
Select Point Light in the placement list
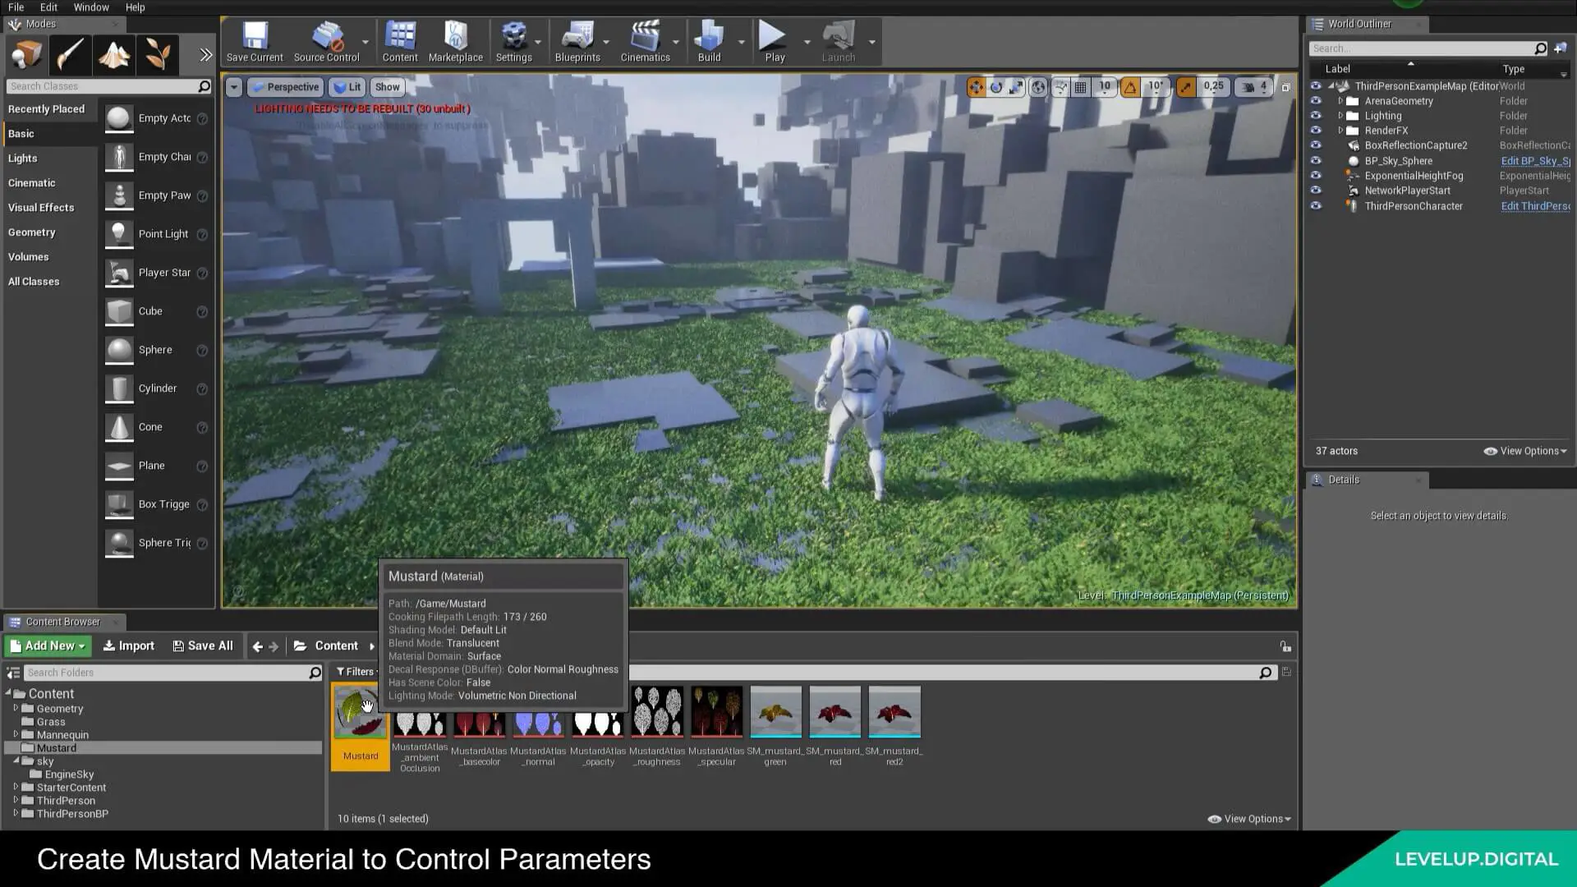(x=156, y=234)
